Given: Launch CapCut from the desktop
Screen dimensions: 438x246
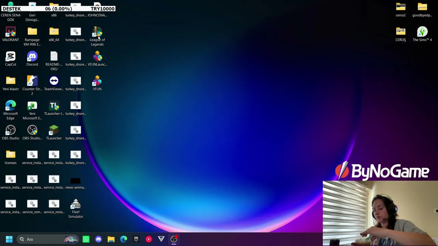Looking at the screenshot, I should [x=11, y=59].
